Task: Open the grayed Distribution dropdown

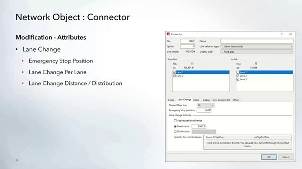Action: [204, 131]
